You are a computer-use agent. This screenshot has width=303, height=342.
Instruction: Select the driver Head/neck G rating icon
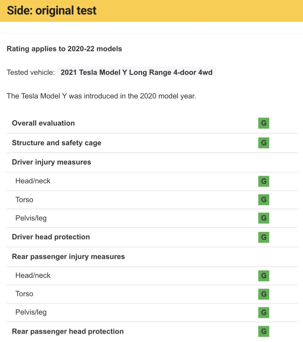pyautogui.click(x=263, y=181)
